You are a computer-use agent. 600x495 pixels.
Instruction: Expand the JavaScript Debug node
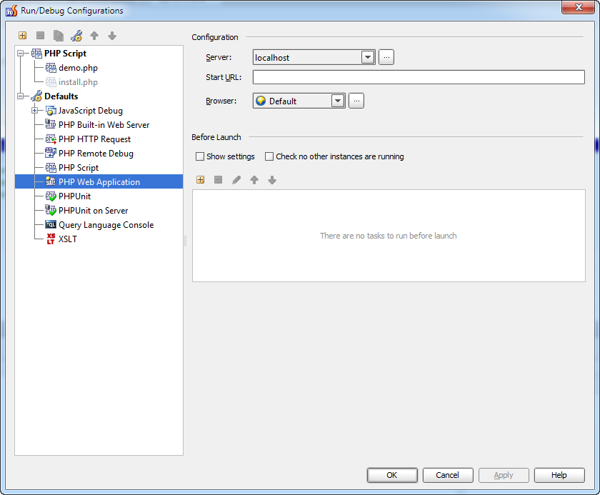pos(35,111)
